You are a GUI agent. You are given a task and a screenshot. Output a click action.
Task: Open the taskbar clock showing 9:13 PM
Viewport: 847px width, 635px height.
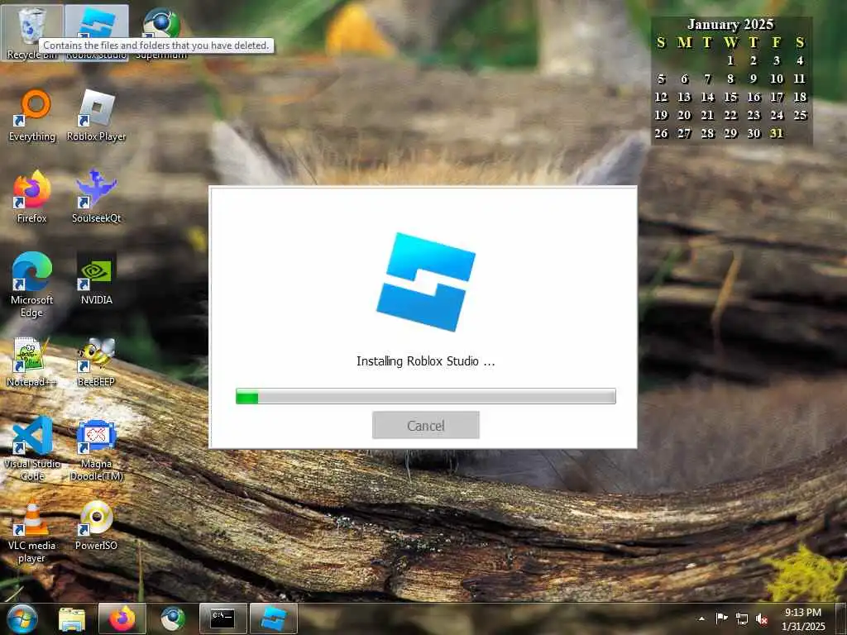[x=803, y=619]
